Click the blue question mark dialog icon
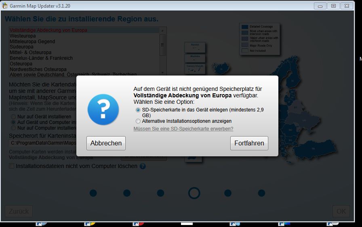Viewport: 362px width, 227px height. tap(103, 109)
